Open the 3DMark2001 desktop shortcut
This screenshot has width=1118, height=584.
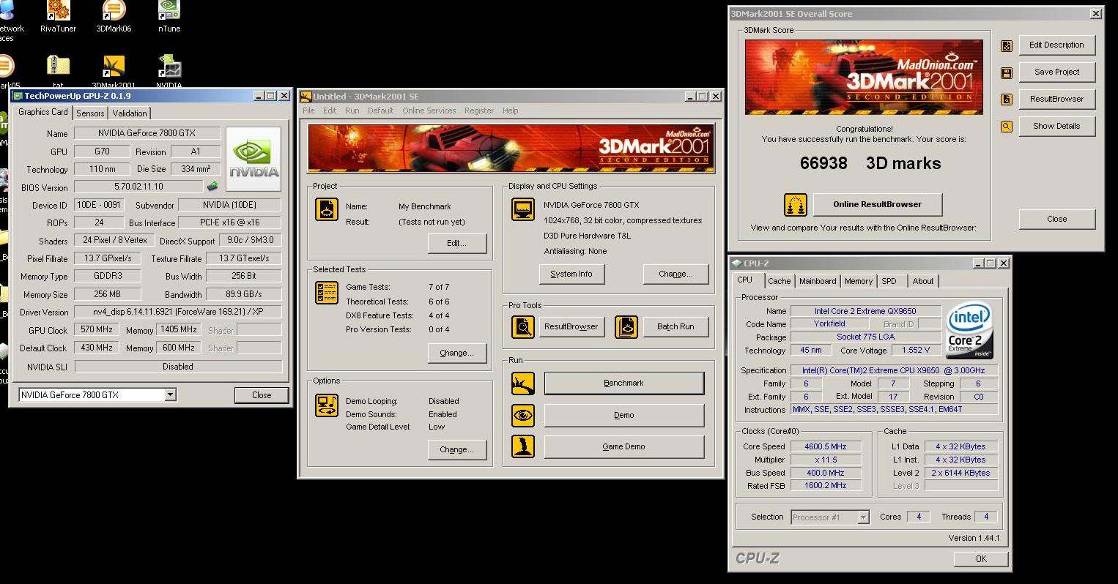114,66
